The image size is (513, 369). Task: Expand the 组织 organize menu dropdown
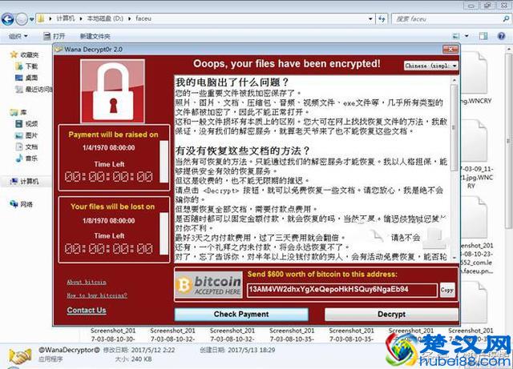[x=18, y=36]
